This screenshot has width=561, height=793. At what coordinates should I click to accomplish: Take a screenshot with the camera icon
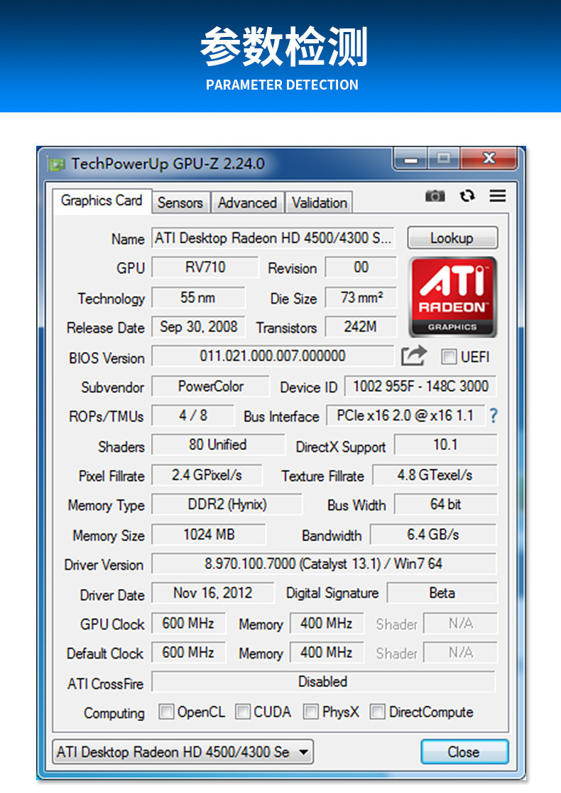pyautogui.click(x=435, y=196)
